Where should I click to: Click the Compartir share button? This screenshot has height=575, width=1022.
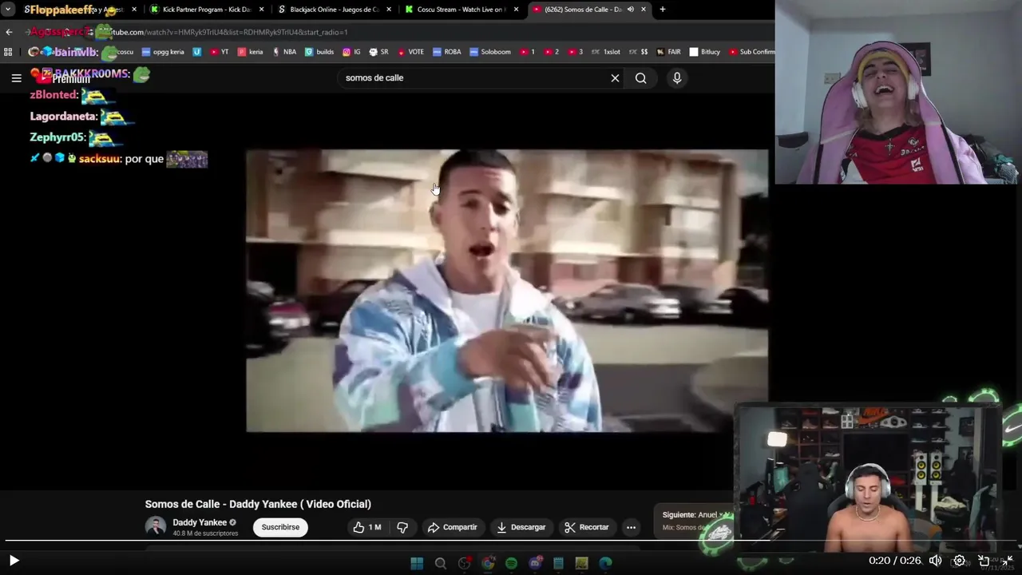point(452,527)
